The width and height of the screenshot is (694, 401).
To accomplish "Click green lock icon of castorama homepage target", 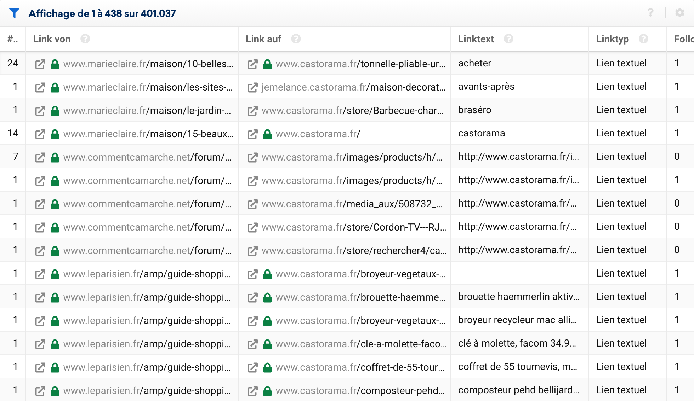I will click(x=267, y=134).
